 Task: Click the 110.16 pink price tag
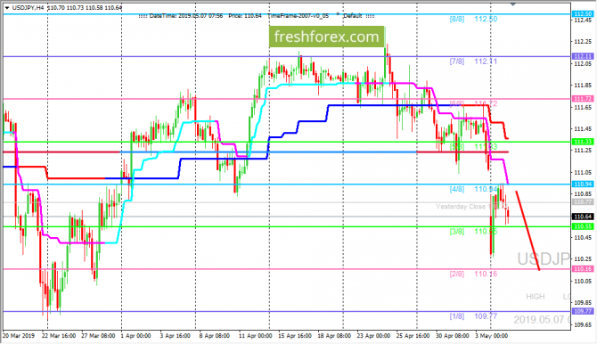583,269
